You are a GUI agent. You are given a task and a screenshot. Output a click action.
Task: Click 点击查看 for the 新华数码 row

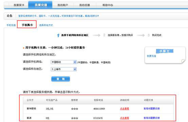coord(125,109)
